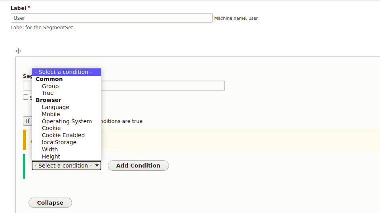Select the localStorage condition option

[x=59, y=142]
